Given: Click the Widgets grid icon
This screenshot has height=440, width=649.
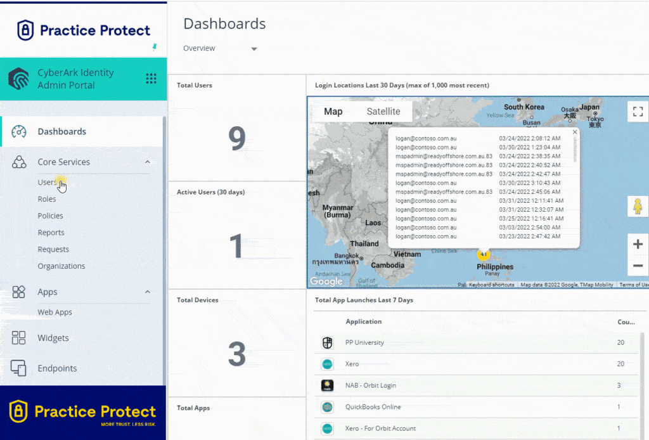Looking at the screenshot, I should pyautogui.click(x=18, y=338).
